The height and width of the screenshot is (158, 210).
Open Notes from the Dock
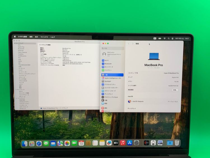[102, 143]
